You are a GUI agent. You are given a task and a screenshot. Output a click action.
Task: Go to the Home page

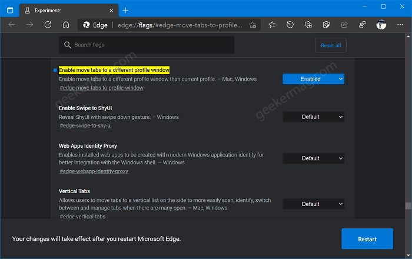(x=66, y=25)
